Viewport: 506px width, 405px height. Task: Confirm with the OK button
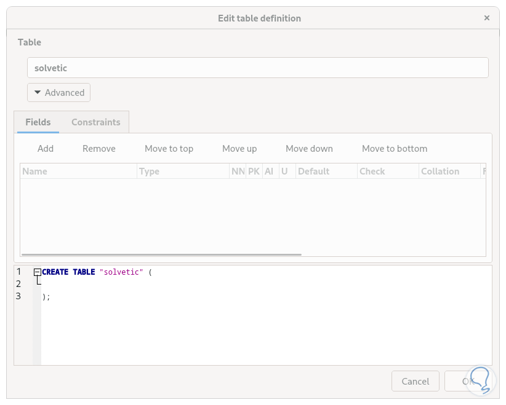pyautogui.click(x=467, y=381)
